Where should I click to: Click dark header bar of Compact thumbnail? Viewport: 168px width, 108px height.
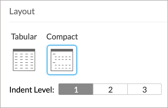pos(62,50)
